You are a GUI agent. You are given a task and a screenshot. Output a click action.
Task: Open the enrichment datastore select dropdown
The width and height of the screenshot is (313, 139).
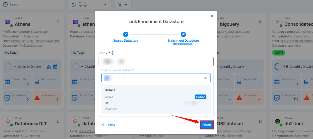(x=156, y=78)
